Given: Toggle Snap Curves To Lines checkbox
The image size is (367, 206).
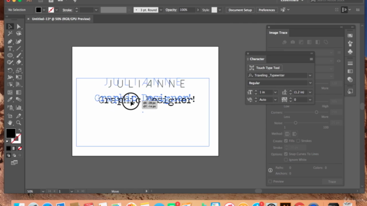Looking at the screenshot, I should pyautogui.click(x=286, y=154).
